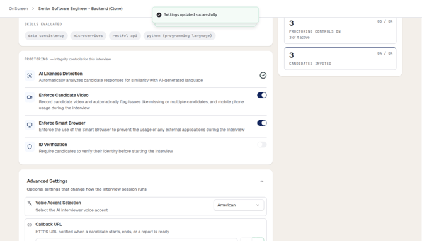The height and width of the screenshot is (241, 422).
Task: Click the Settings updated successfully notification
Action: point(205,15)
